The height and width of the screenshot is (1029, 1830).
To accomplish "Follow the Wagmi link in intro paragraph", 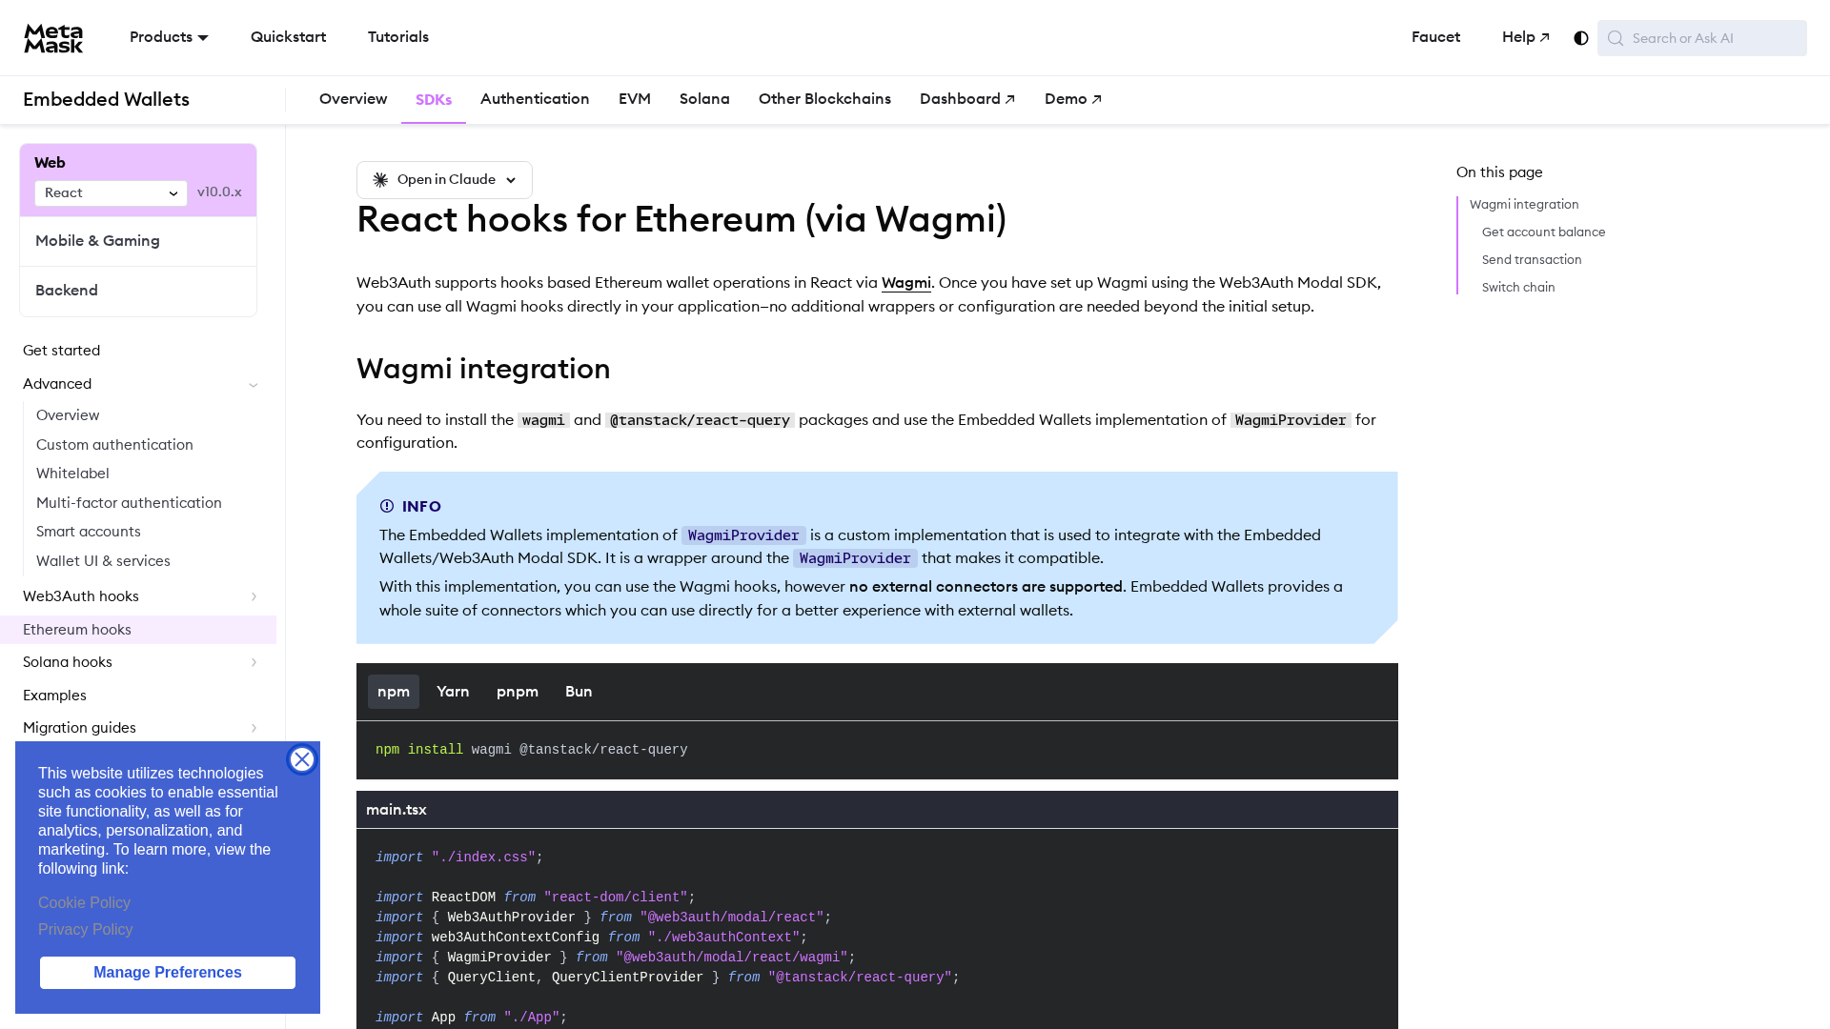I will click(906, 283).
